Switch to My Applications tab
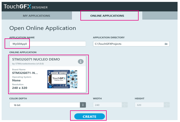The width and height of the screenshot is (180, 122). [x=37, y=16]
